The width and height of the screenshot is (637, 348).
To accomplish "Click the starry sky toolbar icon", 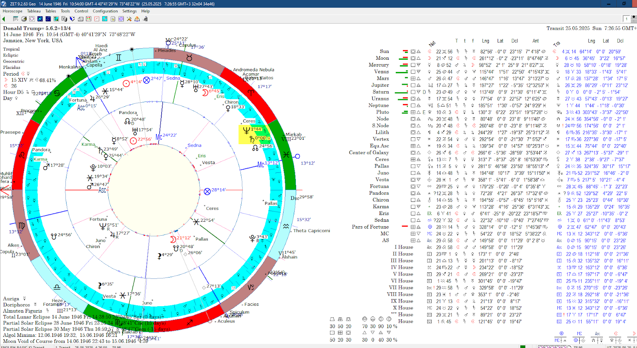I will click(48, 19).
